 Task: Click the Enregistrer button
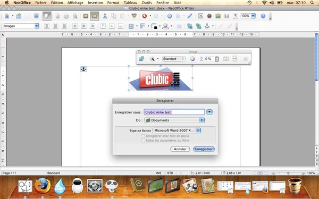(x=204, y=149)
